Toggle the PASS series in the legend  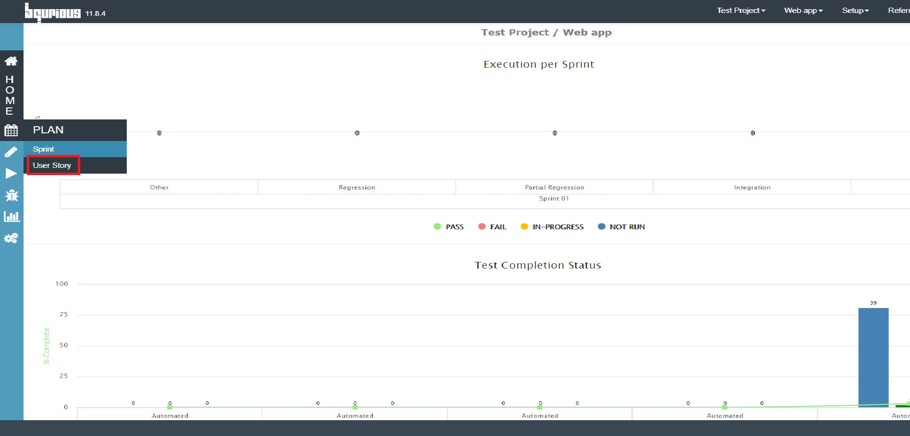pyautogui.click(x=449, y=227)
